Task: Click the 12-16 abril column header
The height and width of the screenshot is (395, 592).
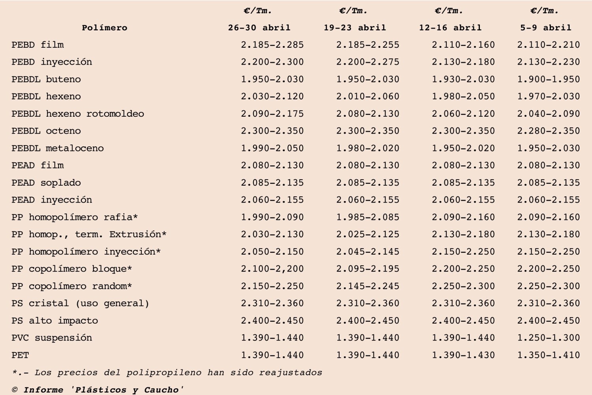Action: click(450, 28)
